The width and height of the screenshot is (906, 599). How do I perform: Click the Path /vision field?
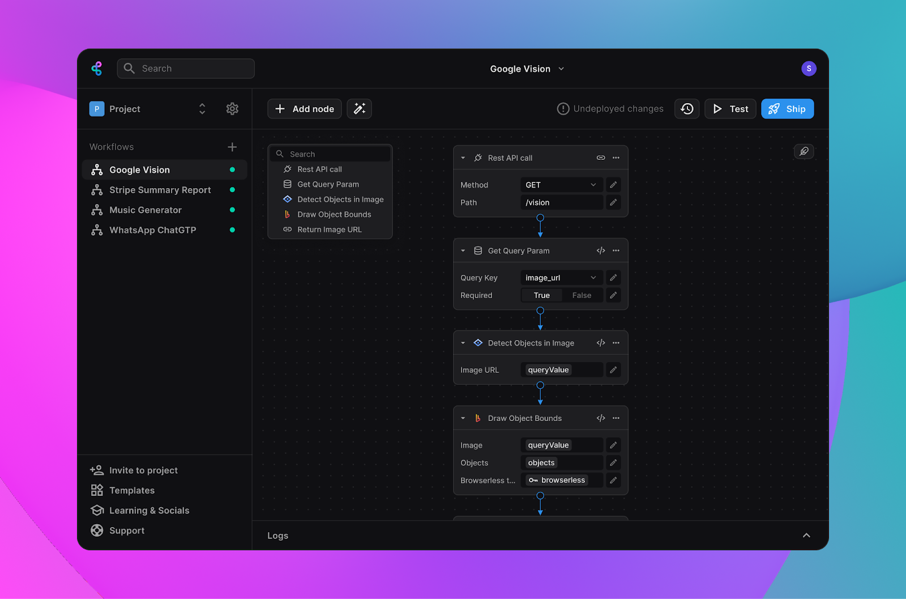(562, 202)
